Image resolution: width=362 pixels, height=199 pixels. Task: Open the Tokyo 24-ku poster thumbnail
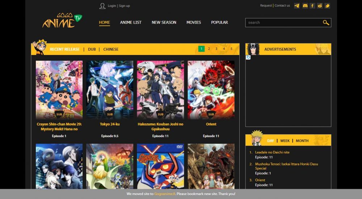pyautogui.click(x=110, y=90)
